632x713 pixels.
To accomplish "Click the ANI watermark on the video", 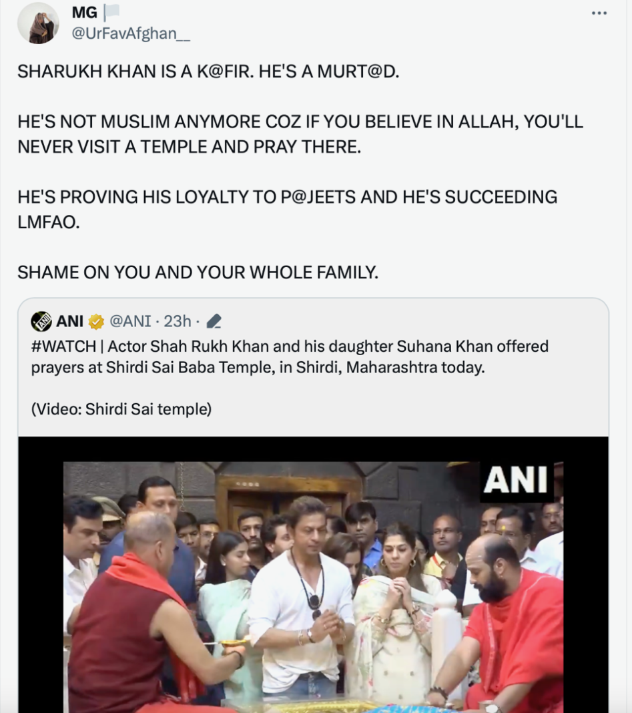I will point(516,481).
